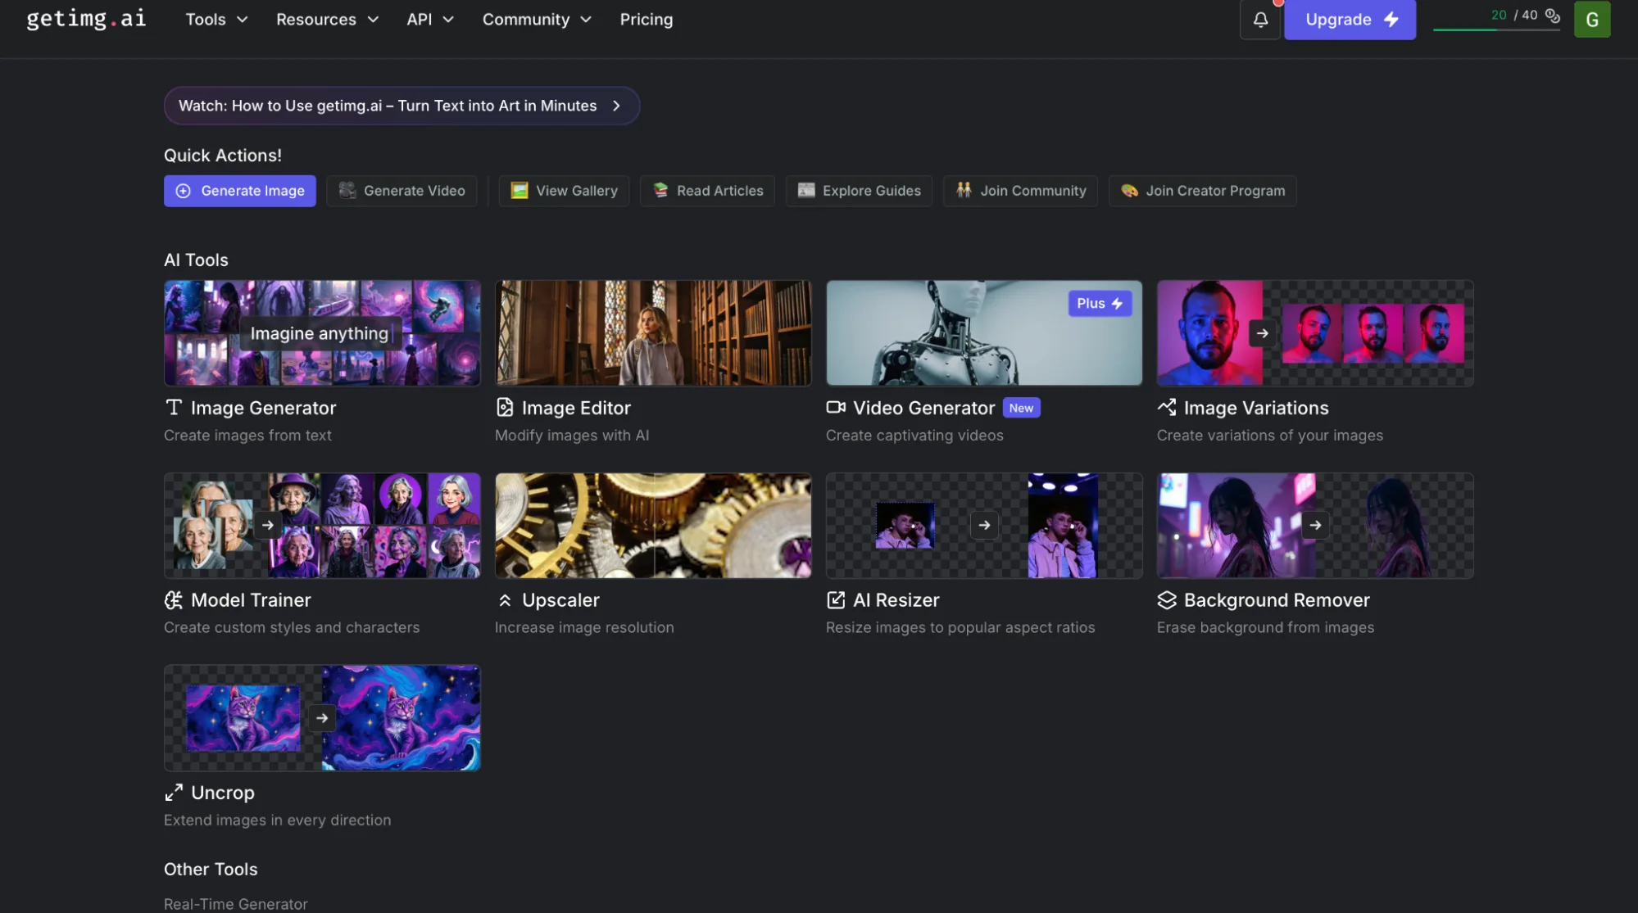Click the chevron on the Watch banner

[x=616, y=106]
